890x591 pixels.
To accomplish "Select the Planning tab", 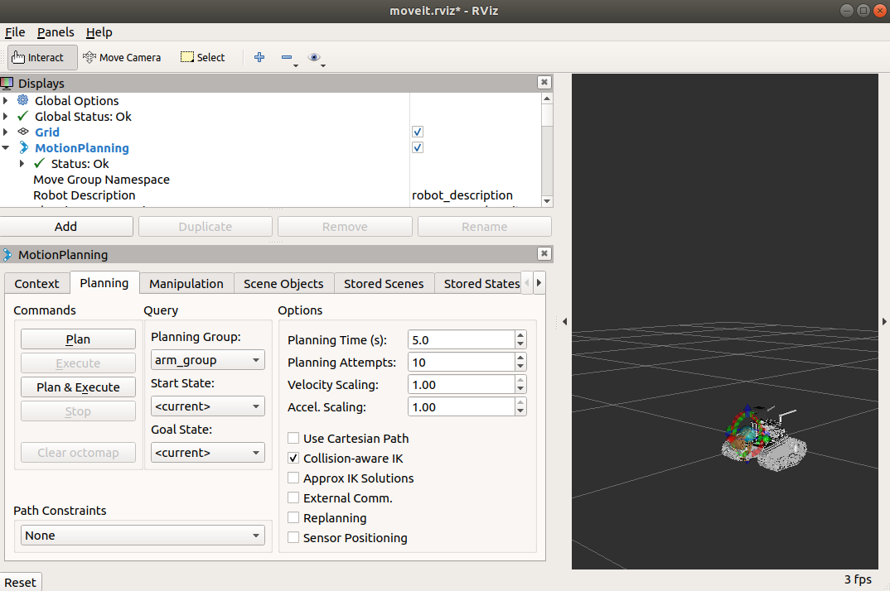I will [x=104, y=282].
